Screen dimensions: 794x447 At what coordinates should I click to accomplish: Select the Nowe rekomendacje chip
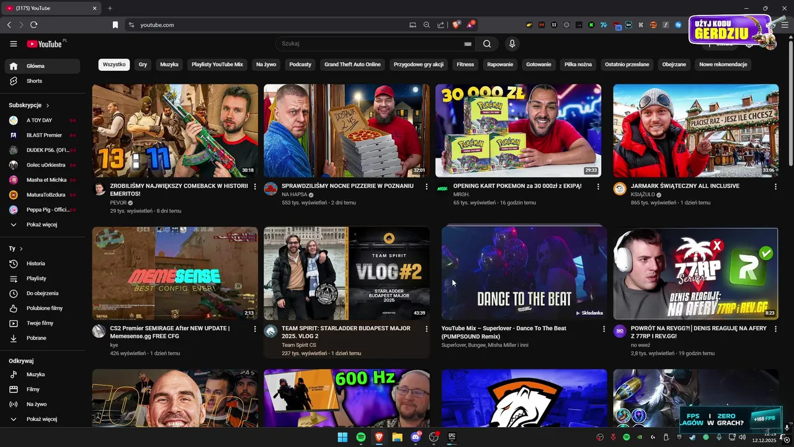tap(723, 65)
